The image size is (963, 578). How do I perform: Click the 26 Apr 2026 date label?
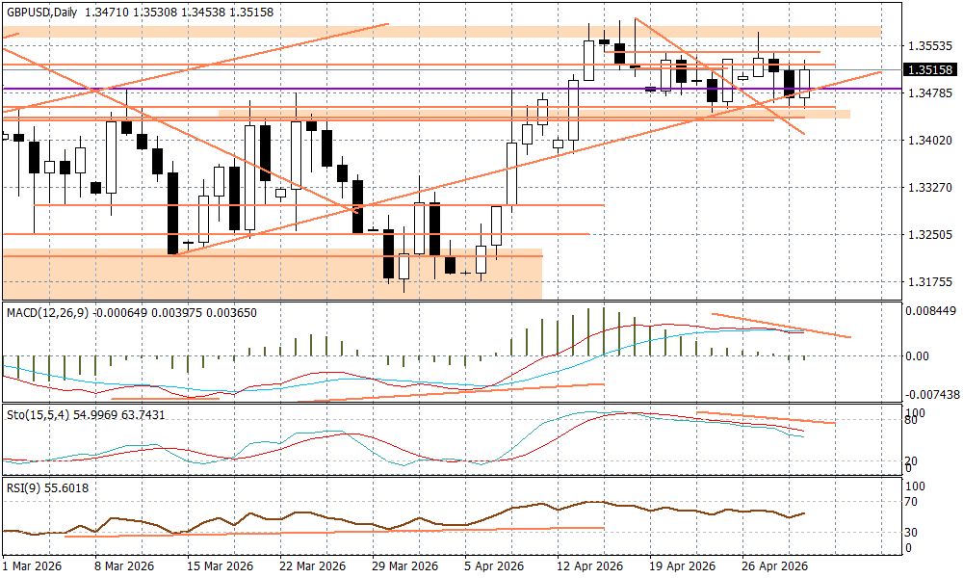coord(774,565)
